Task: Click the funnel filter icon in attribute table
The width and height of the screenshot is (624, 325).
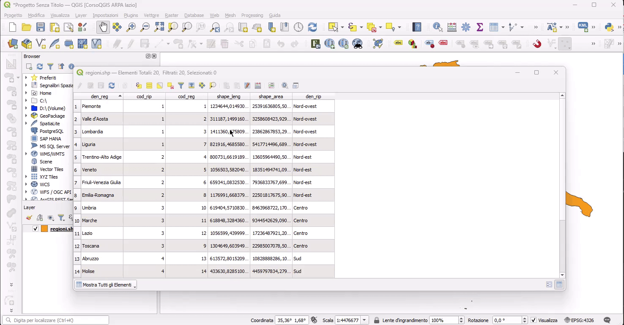Action: coord(181,85)
